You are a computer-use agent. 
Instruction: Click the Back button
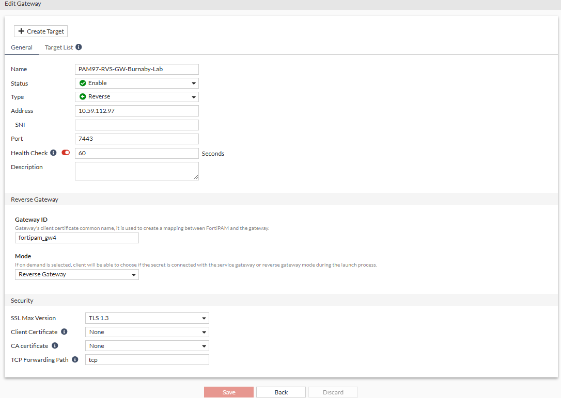click(280, 392)
